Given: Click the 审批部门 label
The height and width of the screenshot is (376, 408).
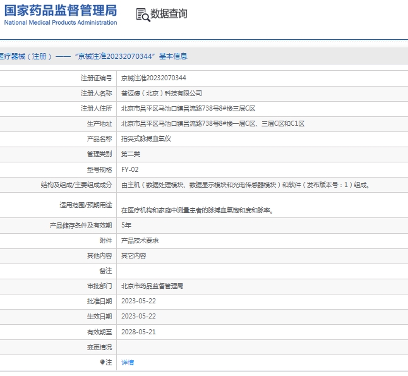Looking at the screenshot, I should coord(99,286).
